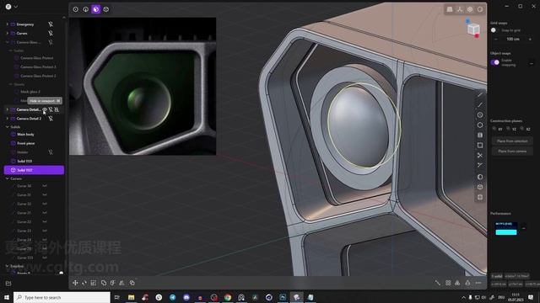
Task: Select the Rectangle tool in the viewport sidebar
Action: tap(480, 146)
